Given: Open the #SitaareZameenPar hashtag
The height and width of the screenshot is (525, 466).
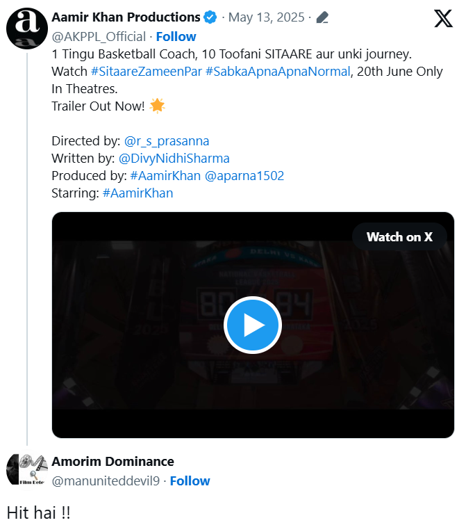Looking at the screenshot, I should (x=146, y=72).
